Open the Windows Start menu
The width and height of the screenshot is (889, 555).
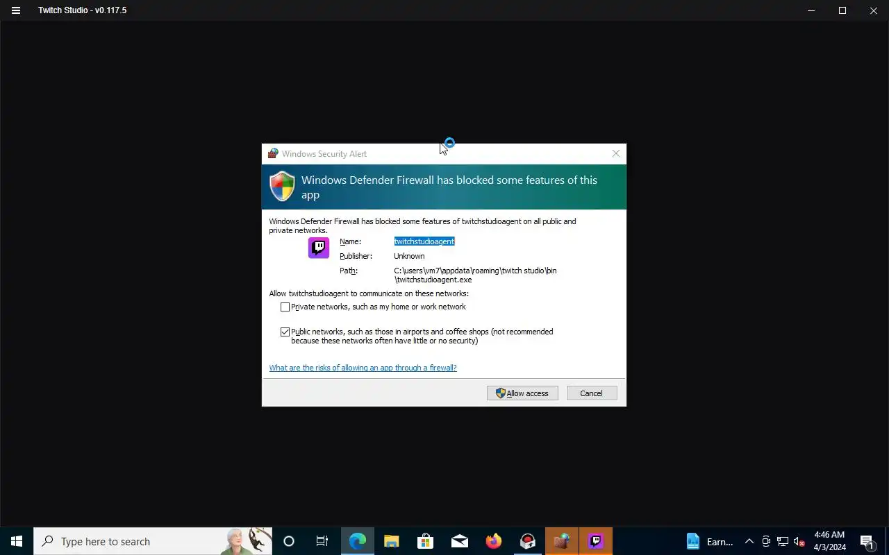pyautogui.click(x=17, y=541)
